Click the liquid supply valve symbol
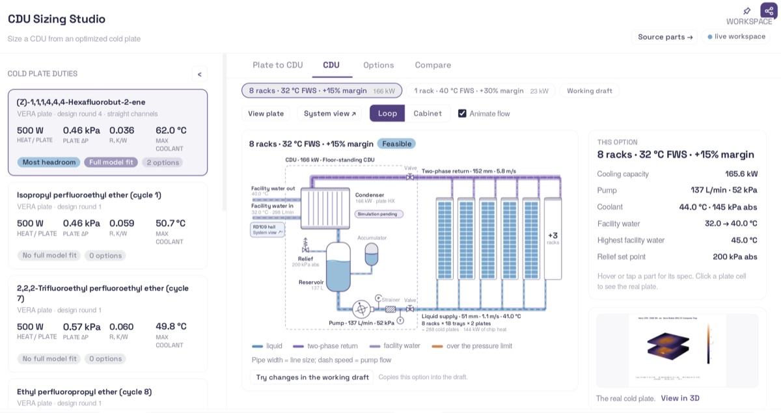 point(410,309)
